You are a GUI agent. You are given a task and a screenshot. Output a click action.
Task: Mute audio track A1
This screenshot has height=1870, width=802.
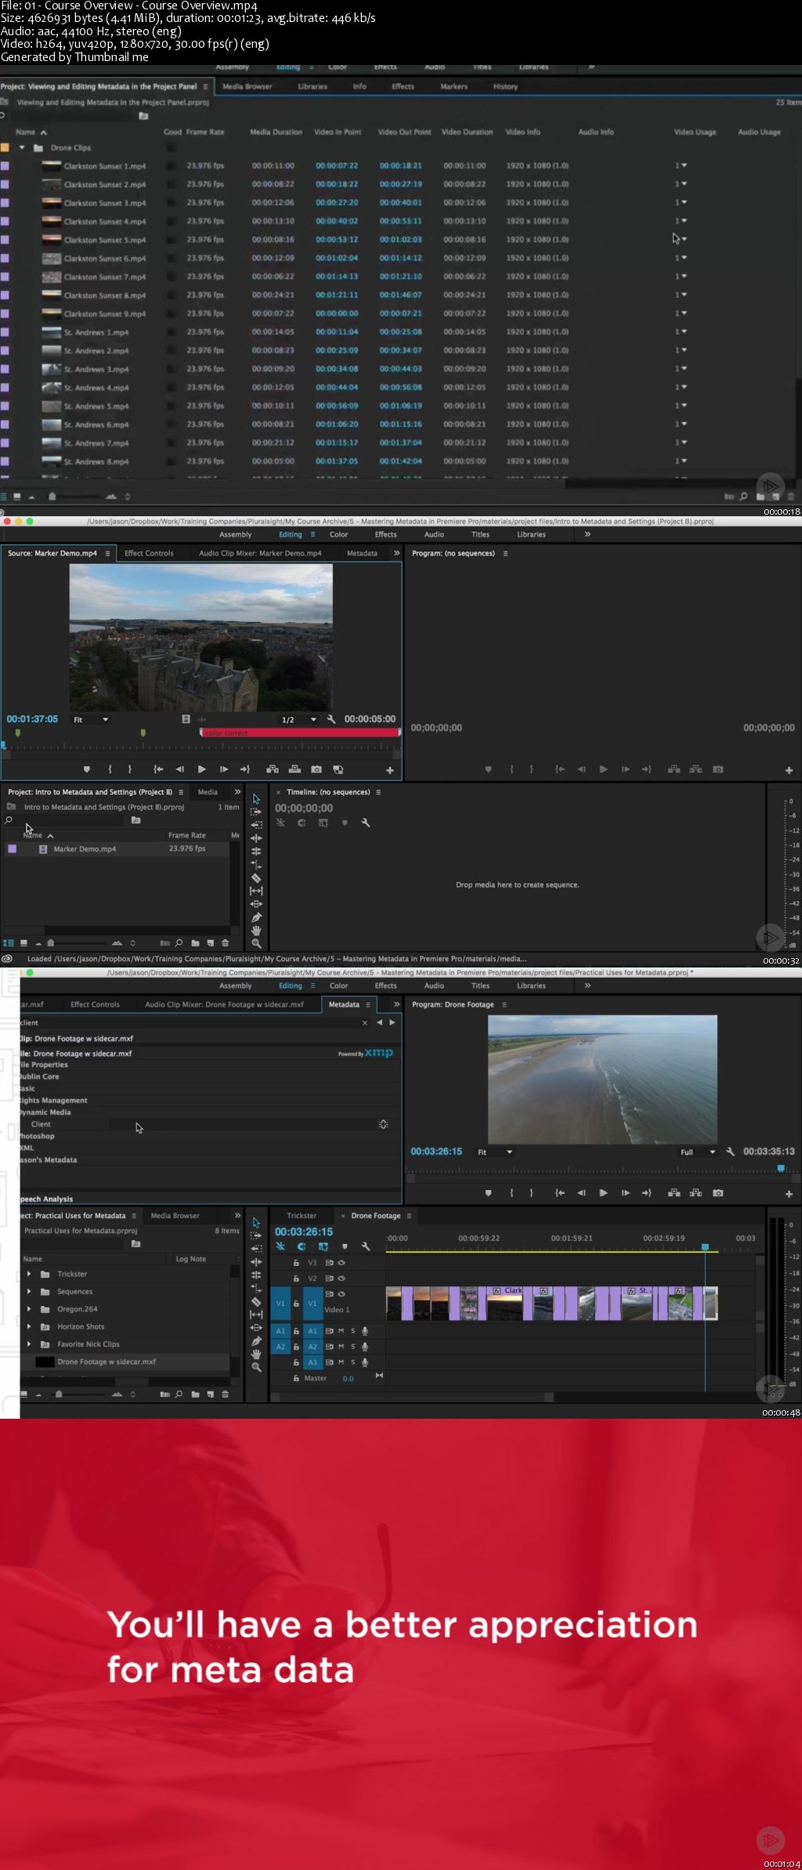[x=341, y=1331]
